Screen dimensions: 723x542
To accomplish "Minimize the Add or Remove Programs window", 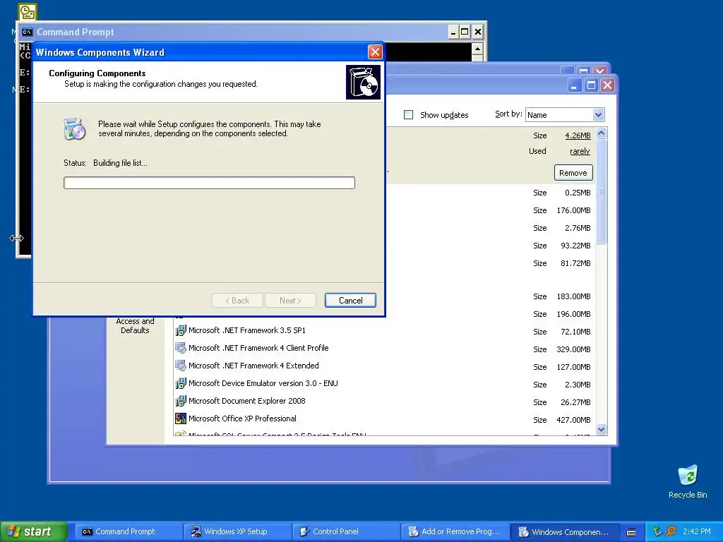I will (574, 85).
